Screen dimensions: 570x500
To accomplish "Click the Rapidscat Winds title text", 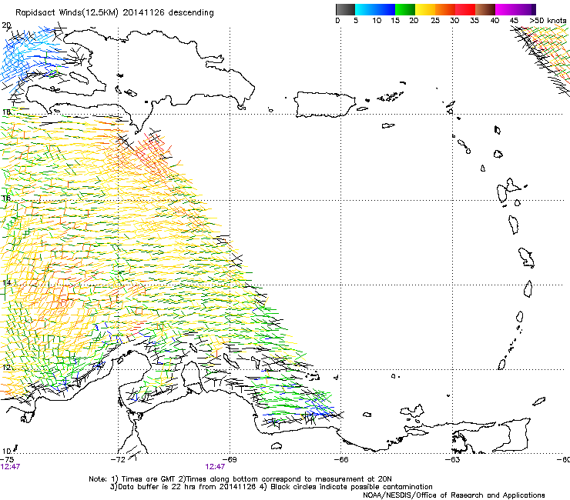I will click(115, 13).
